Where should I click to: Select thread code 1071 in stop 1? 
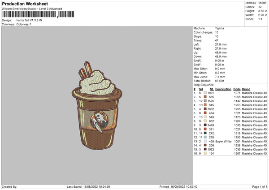tap(237, 93)
